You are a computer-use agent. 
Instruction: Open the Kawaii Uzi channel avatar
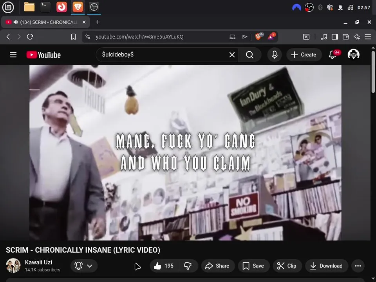coord(13,266)
